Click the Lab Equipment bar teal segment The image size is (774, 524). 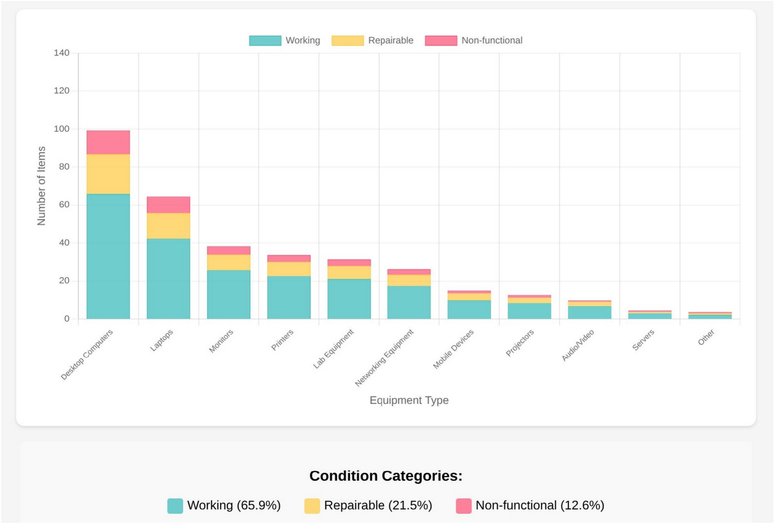pos(349,299)
